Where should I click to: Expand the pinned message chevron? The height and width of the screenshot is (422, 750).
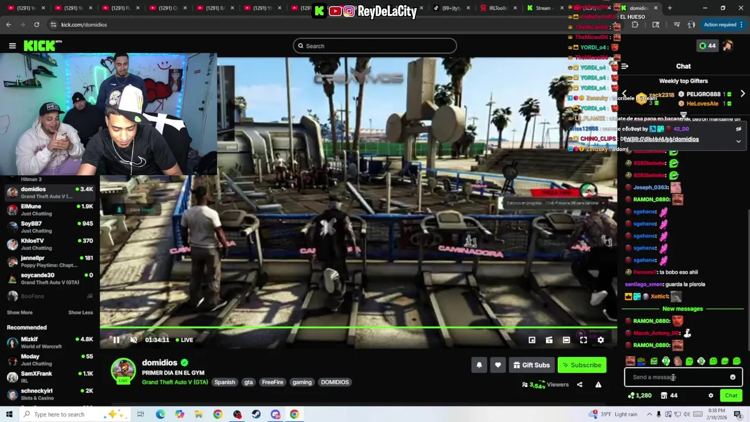point(738,141)
